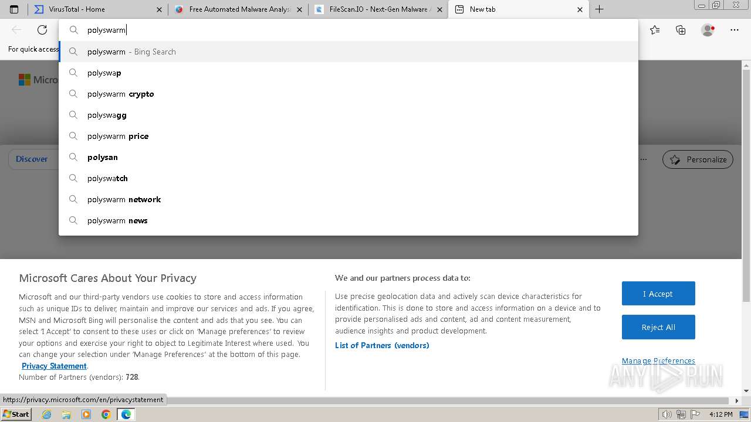Pick the 'polyswagg' suggestion
The image size is (751, 422).
(x=349, y=115)
